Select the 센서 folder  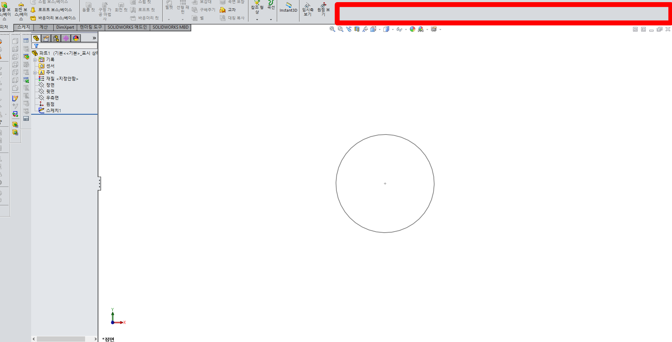click(46, 66)
